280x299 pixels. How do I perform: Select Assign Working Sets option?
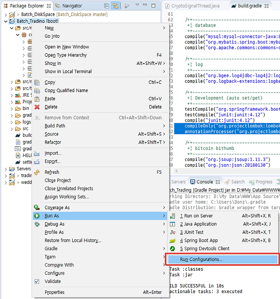(x=101, y=197)
